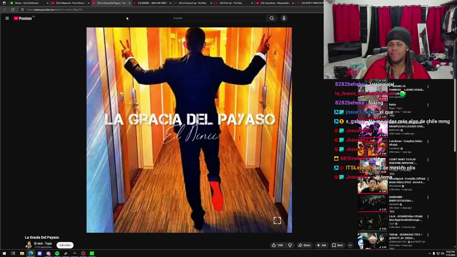457x257 pixels.
Task: Open the El ninii channel avatar
Action: (x=28, y=245)
